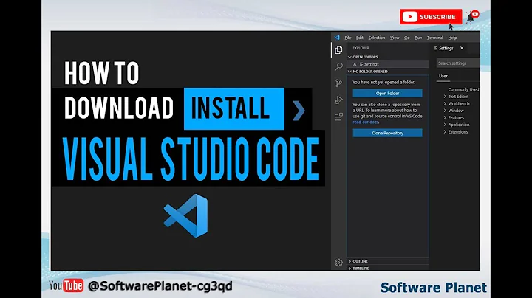Screen dimensions: 532x298
Task: Close the Settings editor tab
Action: coord(462,48)
